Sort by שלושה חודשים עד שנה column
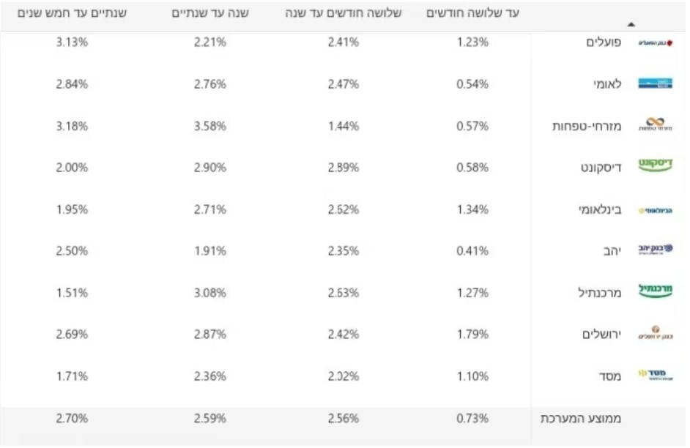 click(x=344, y=14)
